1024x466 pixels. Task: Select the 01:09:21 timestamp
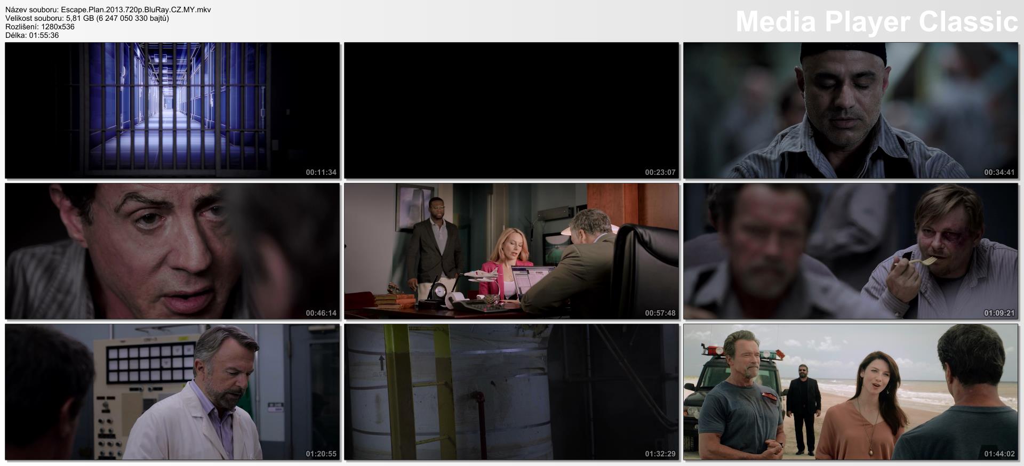[999, 313]
